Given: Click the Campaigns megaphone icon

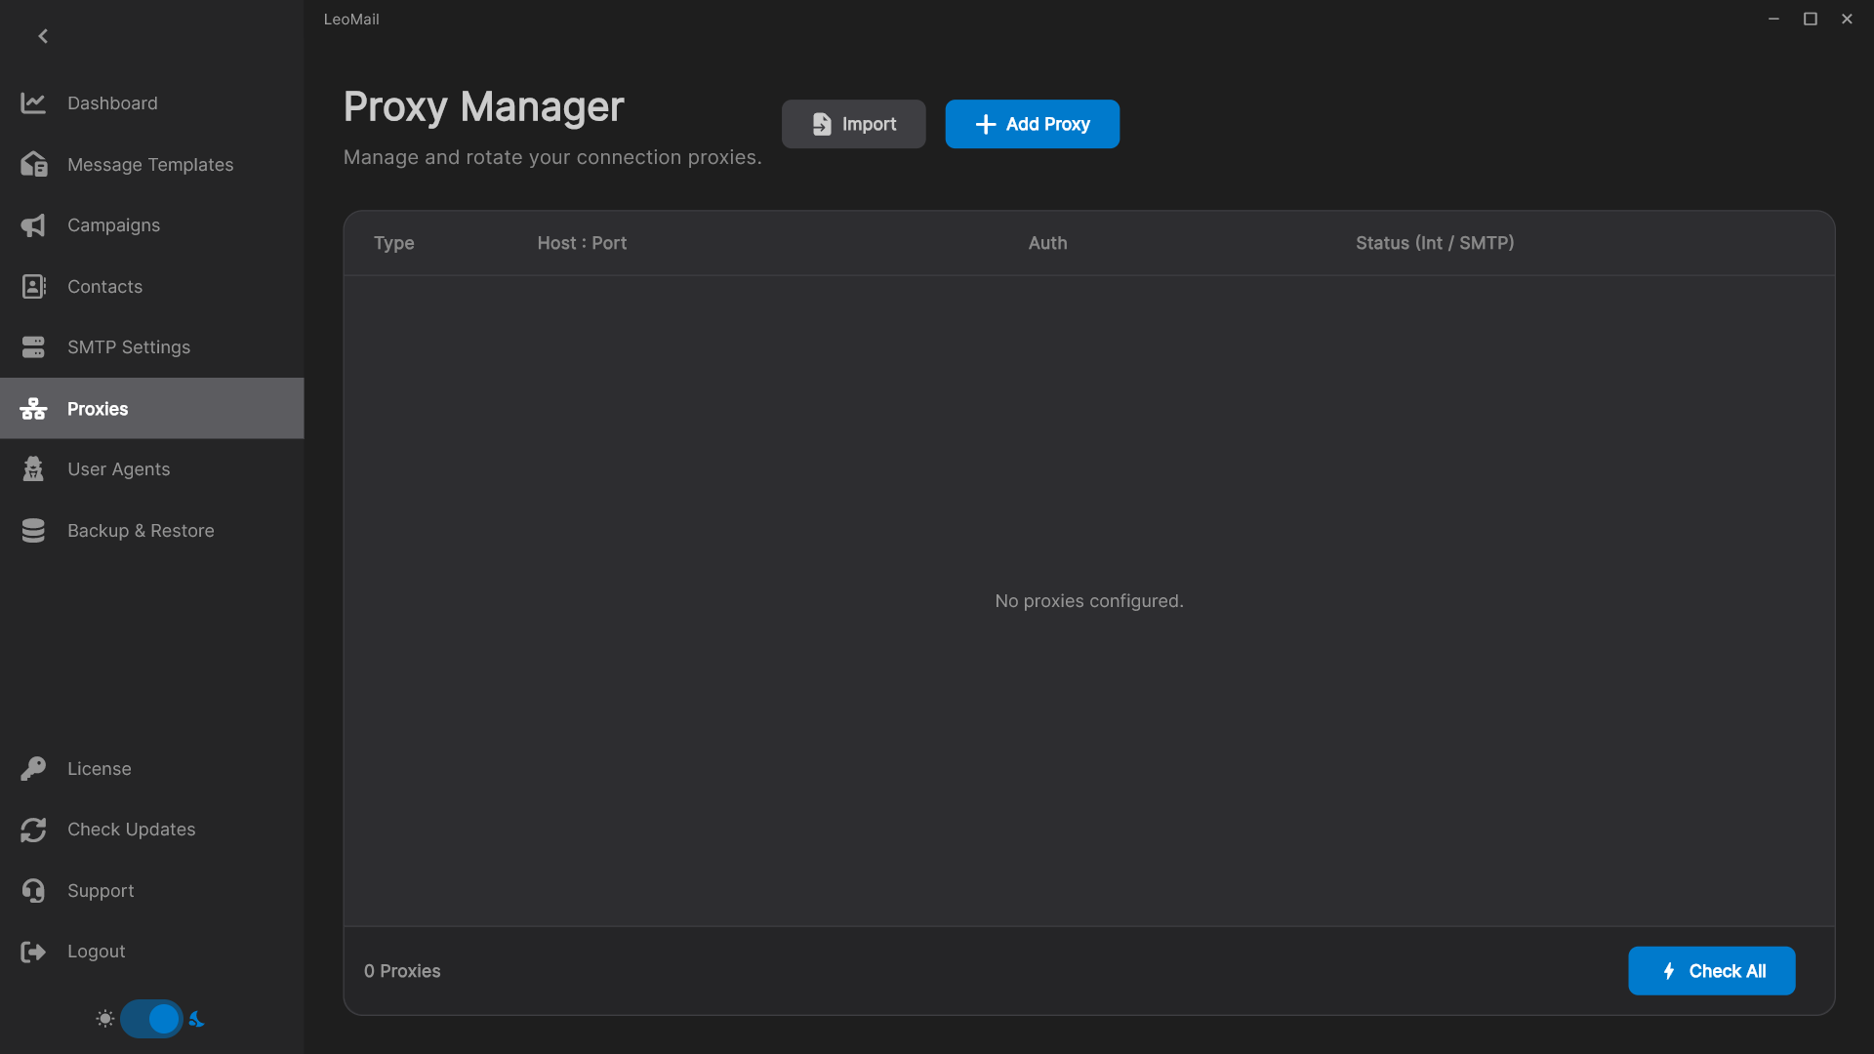Looking at the screenshot, I should [33, 225].
